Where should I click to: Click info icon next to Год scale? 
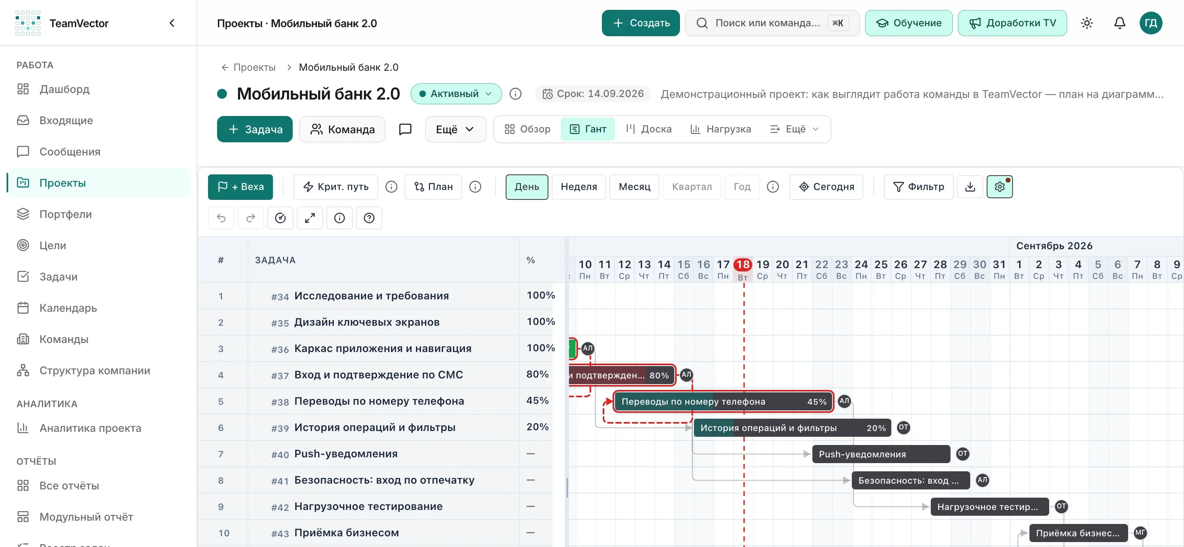click(x=773, y=187)
